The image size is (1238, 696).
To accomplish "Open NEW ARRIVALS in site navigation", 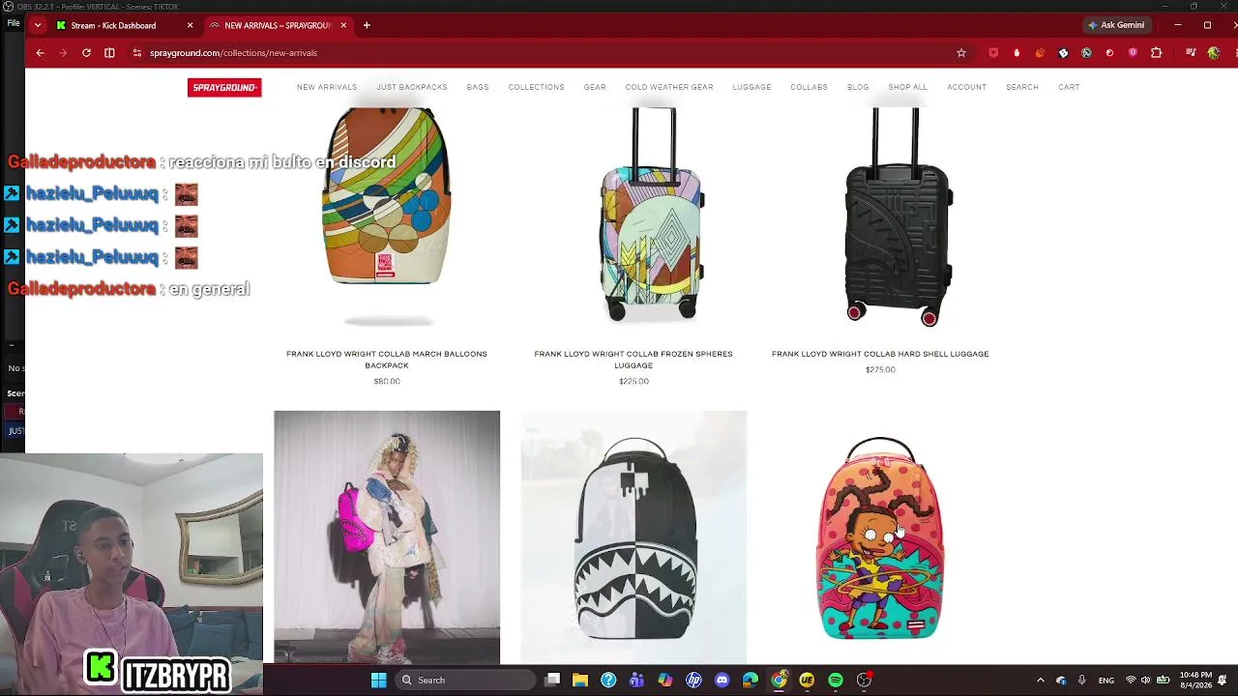I will (327, 87).
